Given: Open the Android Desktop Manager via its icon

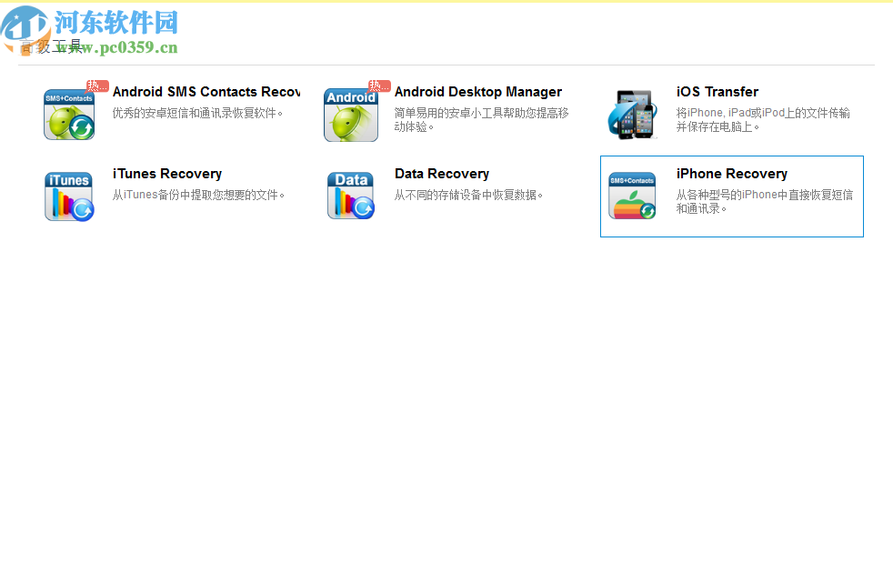Looking at the screenshot, I should pos(350,114).
